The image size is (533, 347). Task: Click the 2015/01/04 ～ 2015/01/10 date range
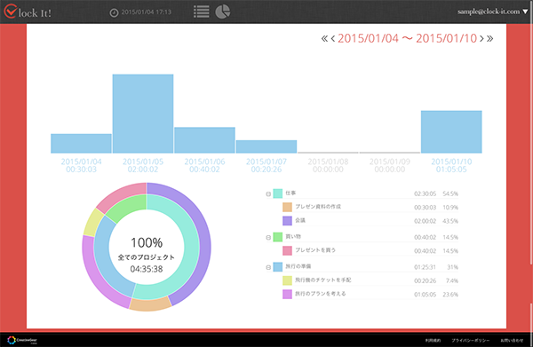[x=407, y=38]
